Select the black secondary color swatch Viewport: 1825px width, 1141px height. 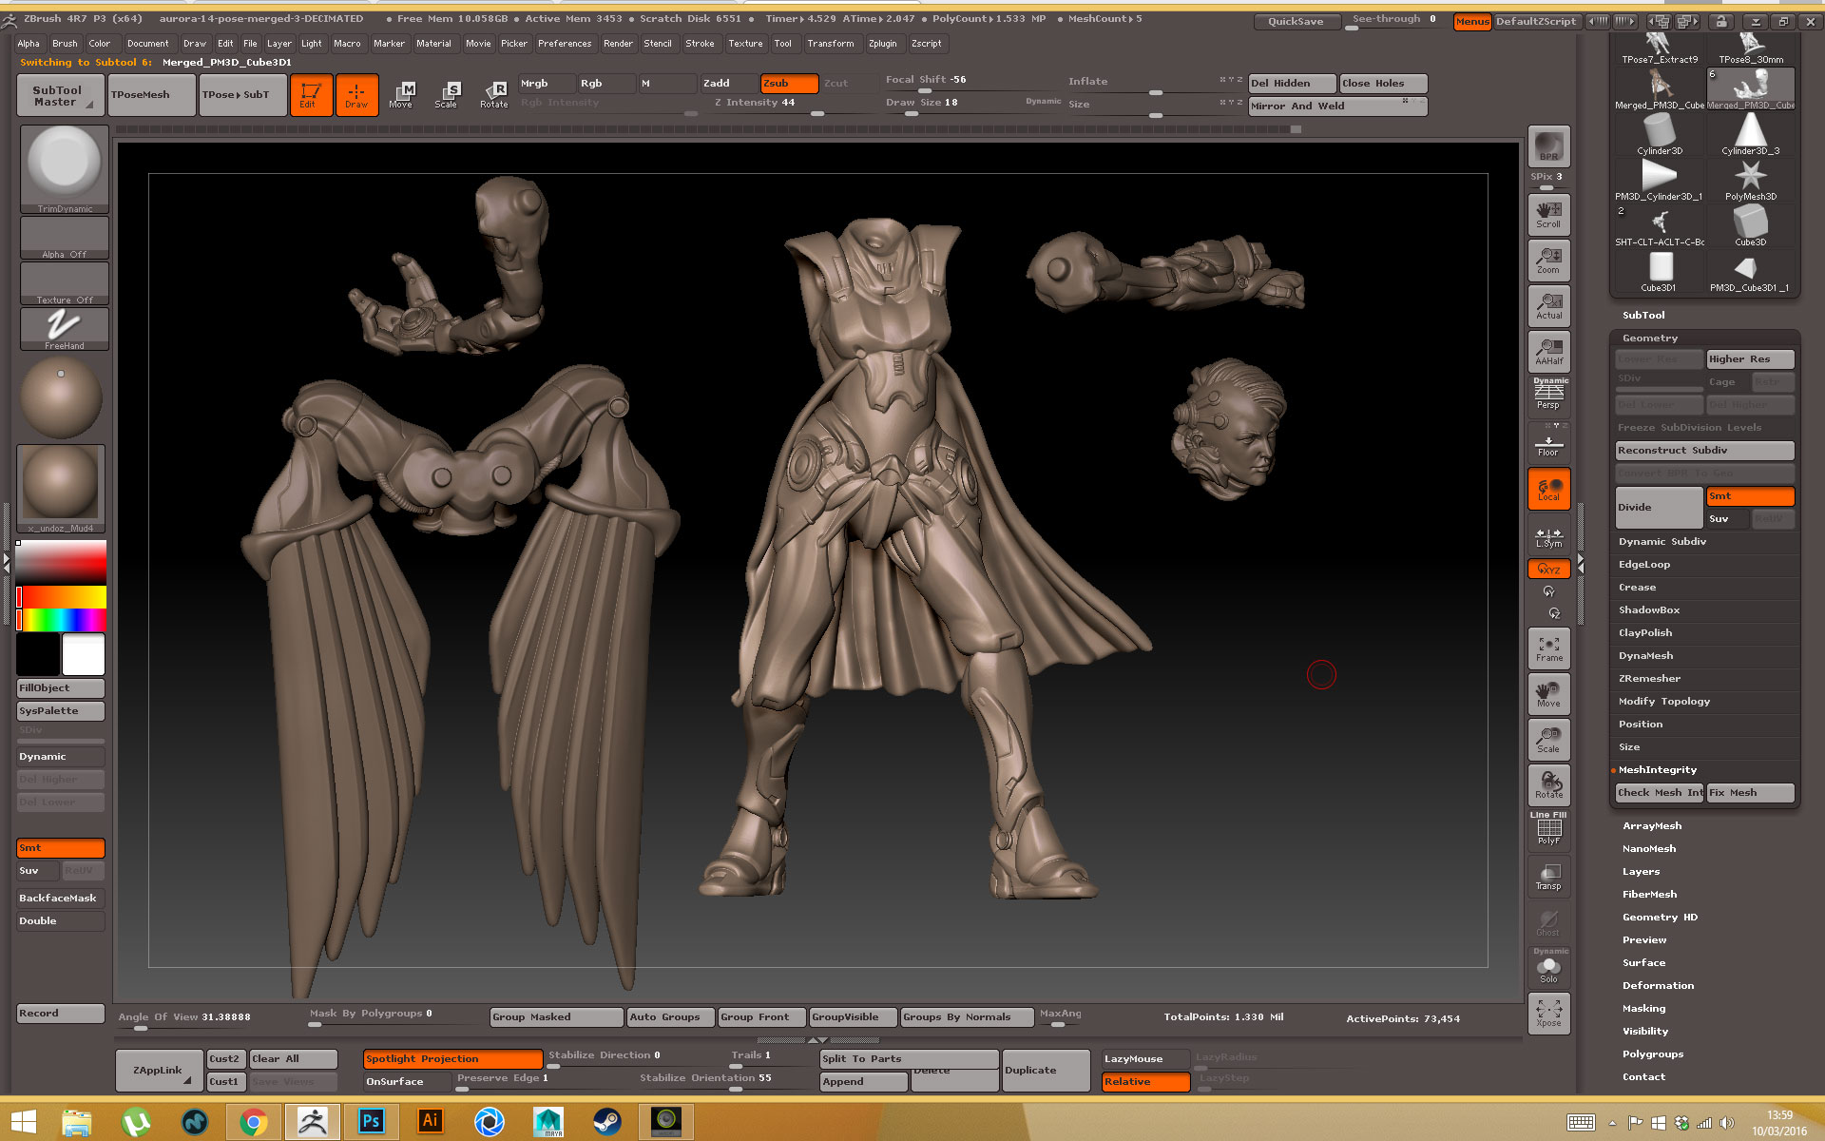tap(38, 655)
